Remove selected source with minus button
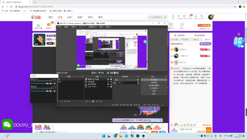This screenshot has height=139, width=247. (90, 101)
